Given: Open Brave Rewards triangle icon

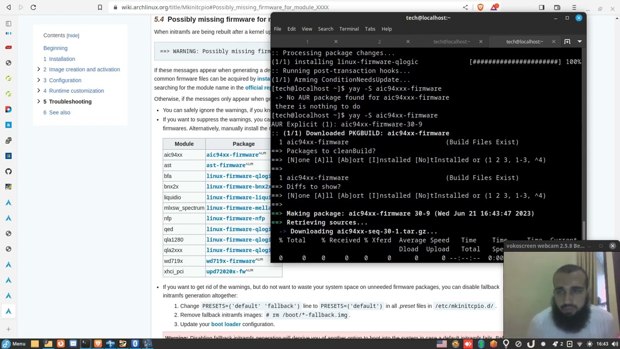Looking at the screenshot, I should coord(494,7).
